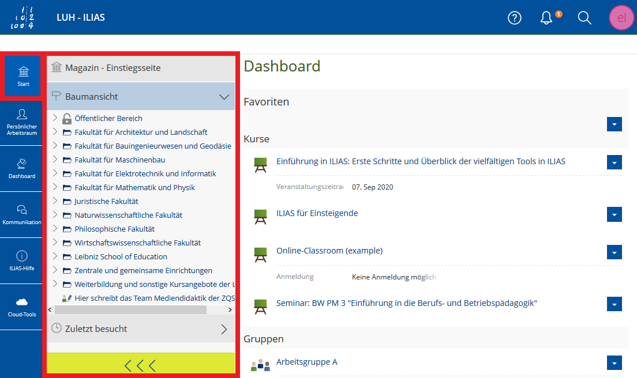The height and width of the screenshot is (378, 637).
Task: Open actions dropdown for Online-Classroom (example)
Action: [614, 252]
